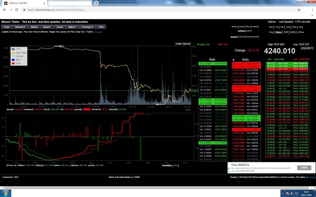
Task: Open Graph Options on the chart
Action: coord(183,43)
